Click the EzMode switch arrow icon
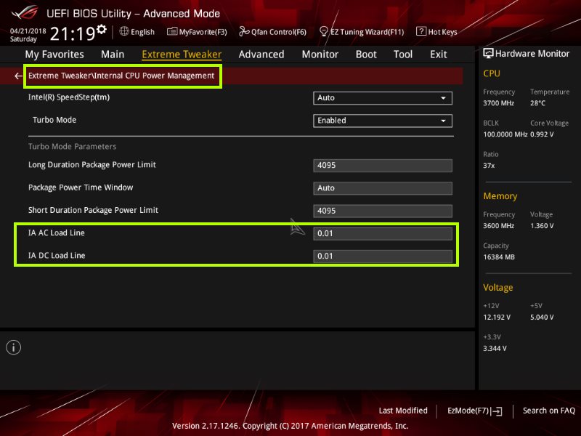 click(x=497, y=411)
